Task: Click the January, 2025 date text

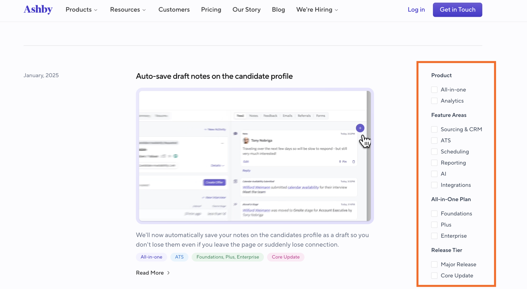Action: [41, 75]
